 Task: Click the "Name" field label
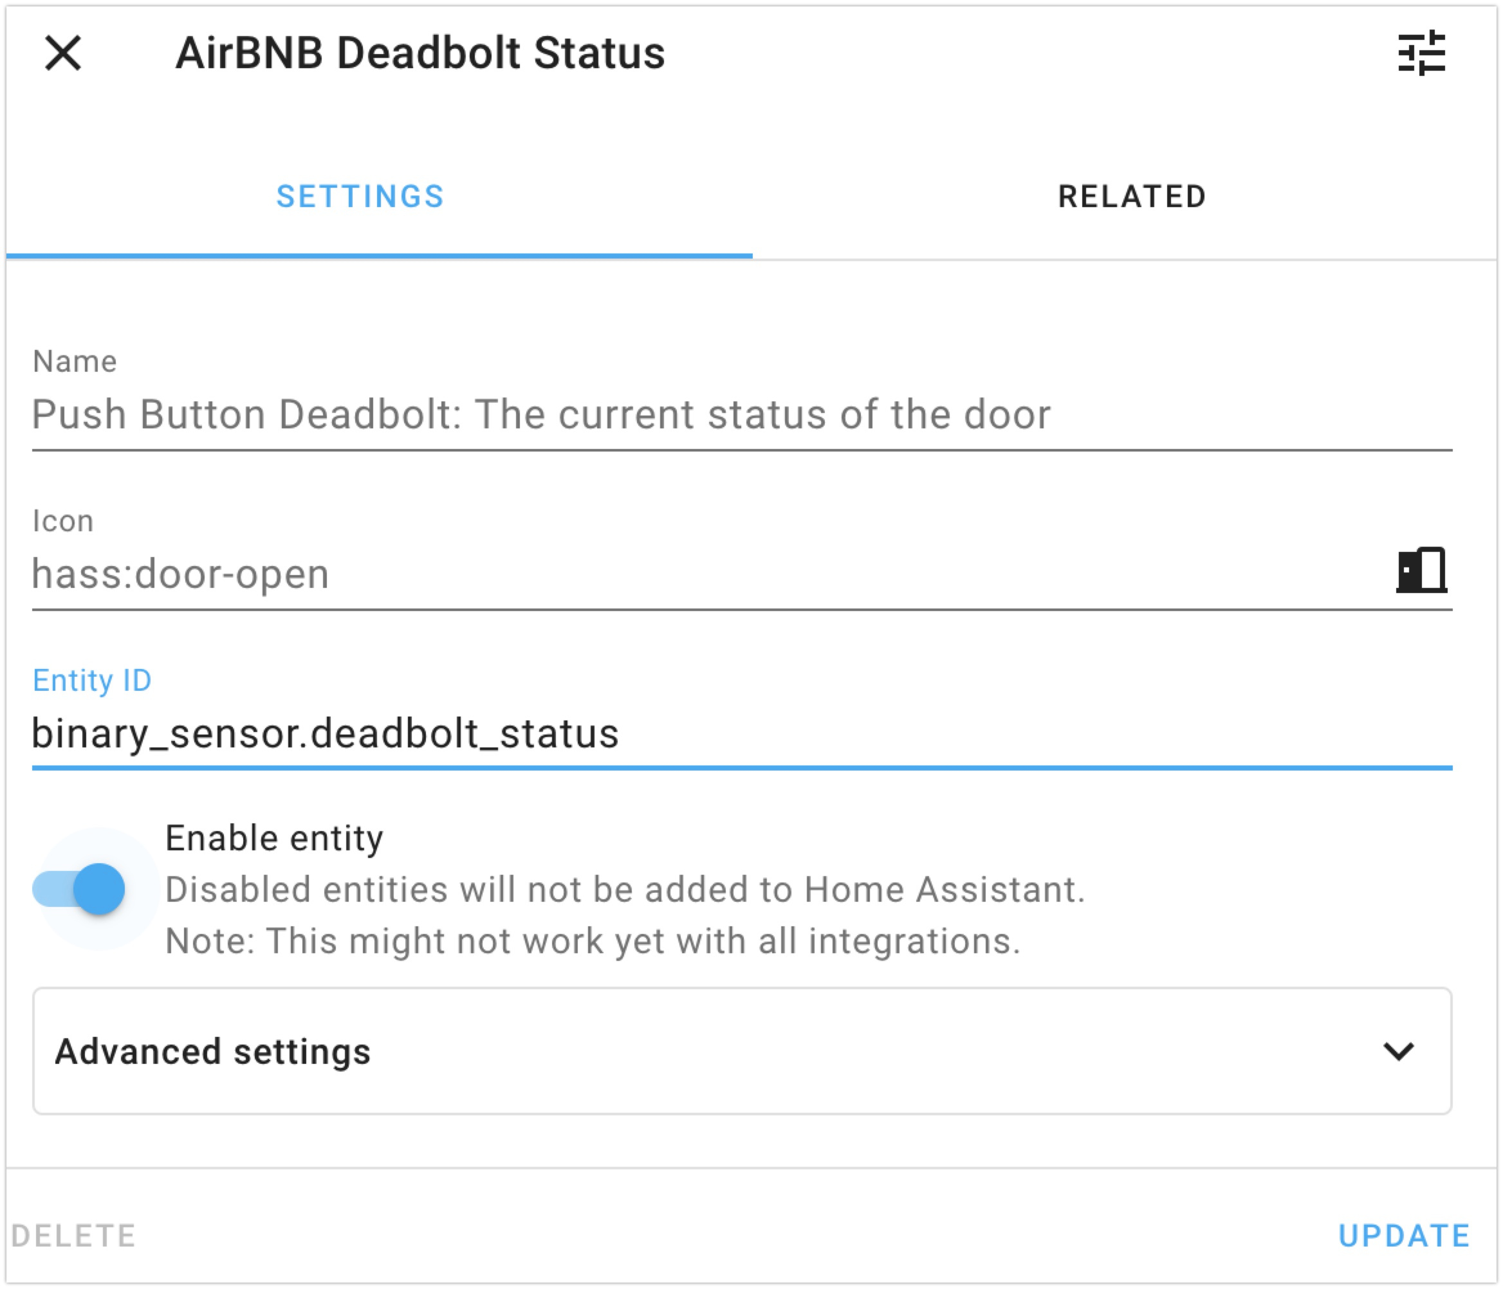point(75,361)
